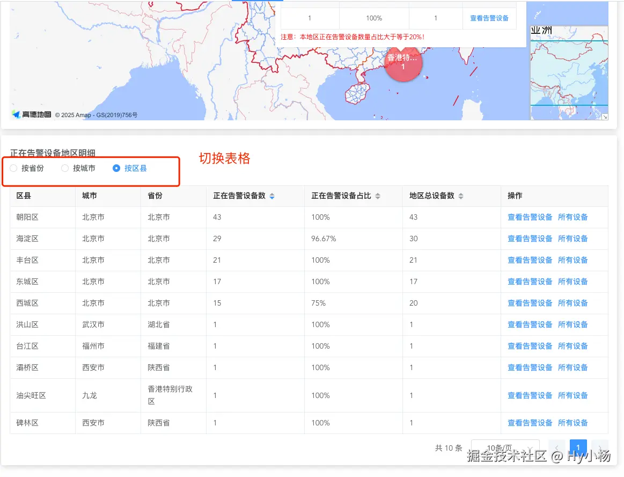Open 所有设备 for 东城区

[x=572, y=281]
